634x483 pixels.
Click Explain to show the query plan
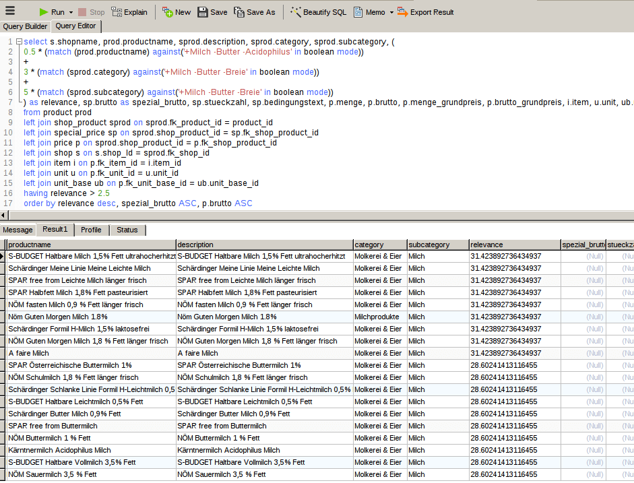129,12
